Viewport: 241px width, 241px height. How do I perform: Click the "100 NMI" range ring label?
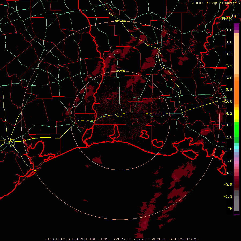[x=120, y=21]
